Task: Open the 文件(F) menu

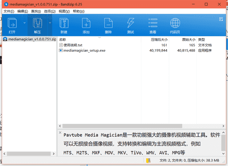Action: (9, 12)
